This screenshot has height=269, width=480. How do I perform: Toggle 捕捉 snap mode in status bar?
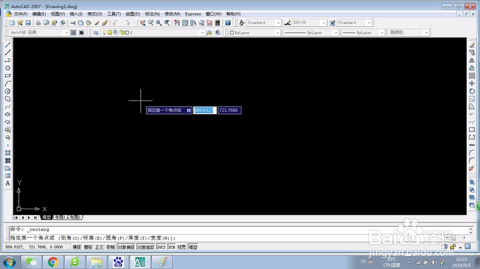pyautogui.click(x=77, y=247)
